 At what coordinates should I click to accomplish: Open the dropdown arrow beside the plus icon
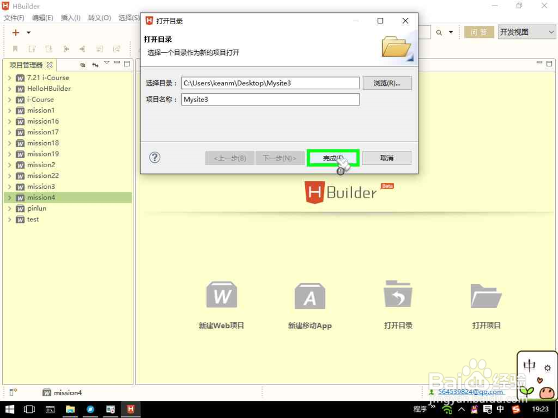point(28,33)
